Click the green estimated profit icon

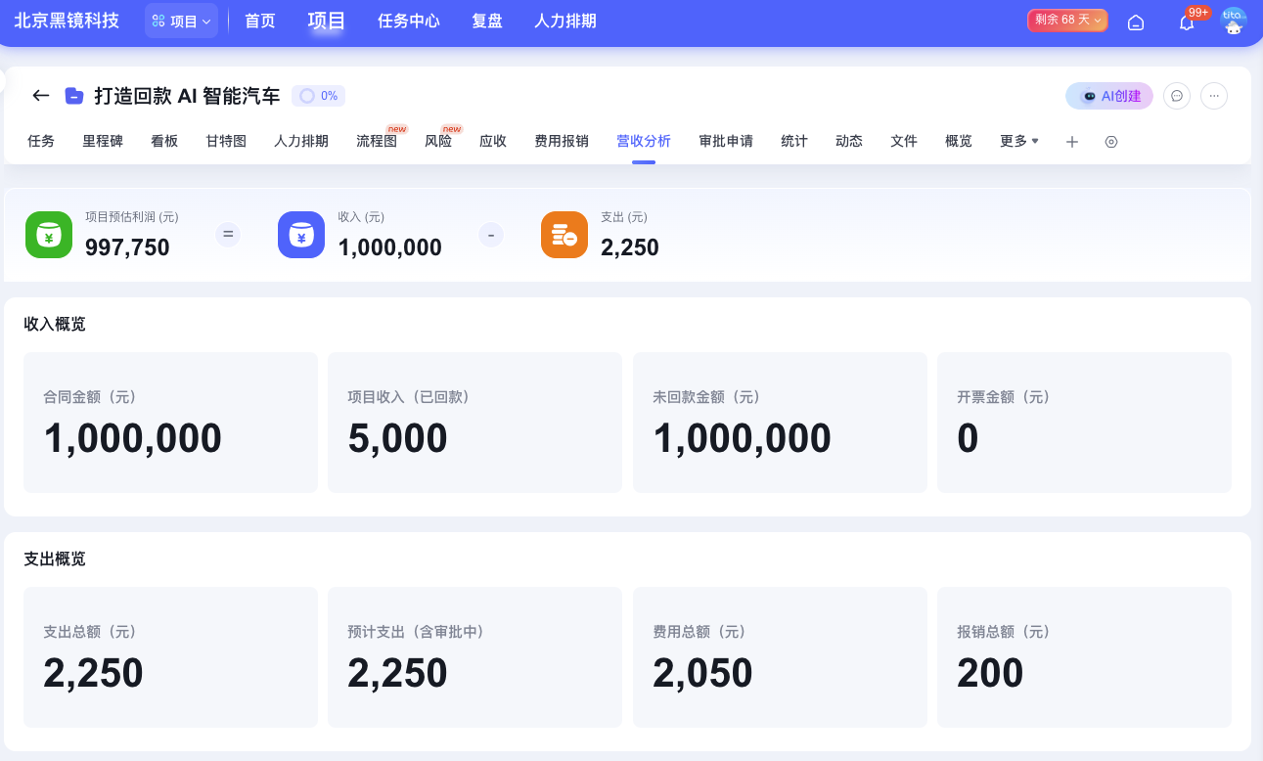(x=49, y=235)
